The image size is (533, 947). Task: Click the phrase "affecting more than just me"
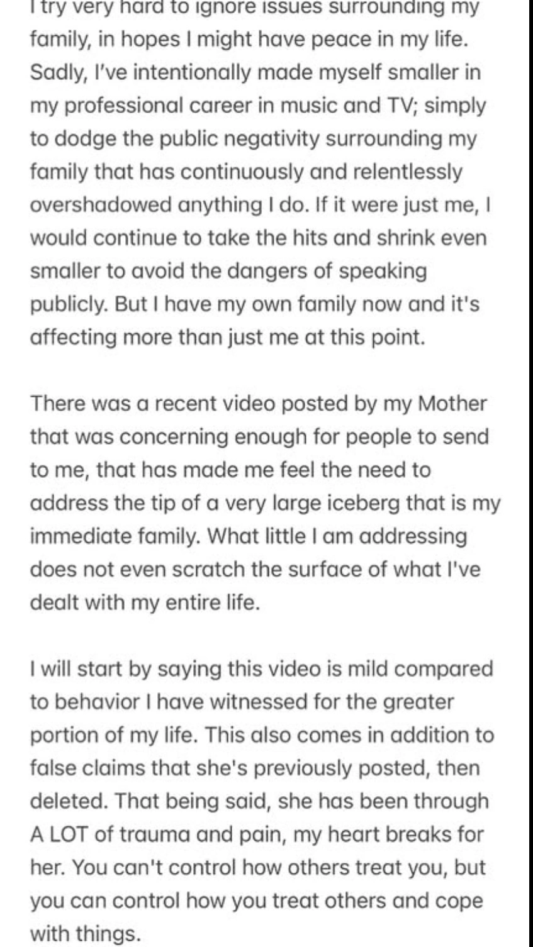160,338
